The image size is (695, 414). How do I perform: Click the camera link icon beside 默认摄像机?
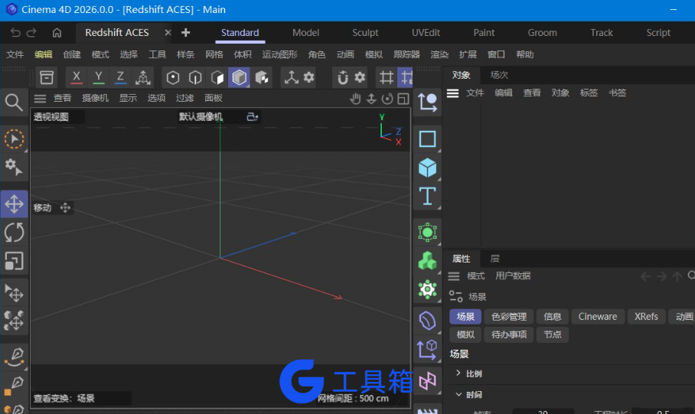[x=252, y=116]
